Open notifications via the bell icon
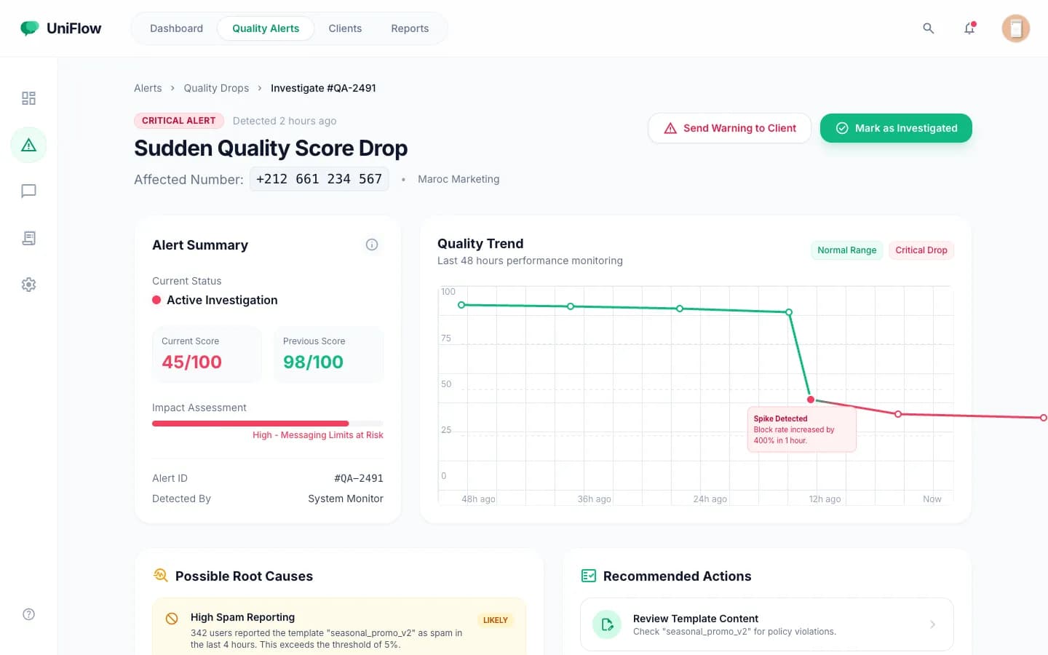Viewport: 1048px width, 655px height. [x=969, y=28]
